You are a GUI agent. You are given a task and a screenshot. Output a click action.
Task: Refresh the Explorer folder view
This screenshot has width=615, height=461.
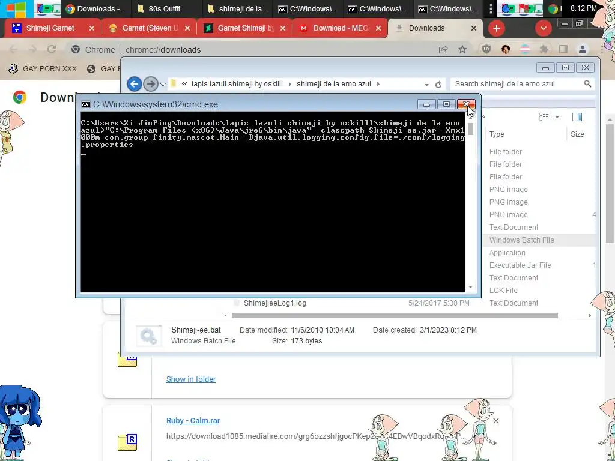coord(438,84)
